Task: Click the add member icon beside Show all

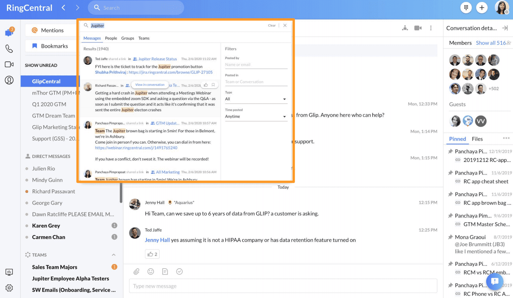Action: [x=509, y=43]
